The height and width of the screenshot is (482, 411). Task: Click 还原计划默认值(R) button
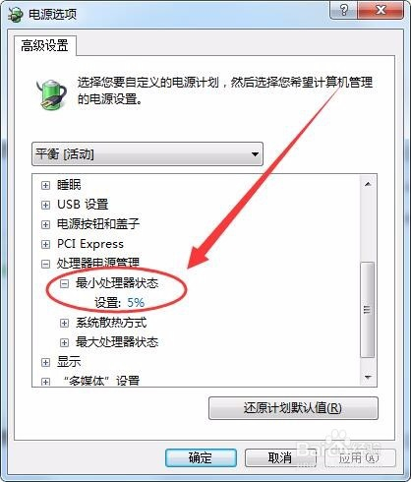coord(293,408)
